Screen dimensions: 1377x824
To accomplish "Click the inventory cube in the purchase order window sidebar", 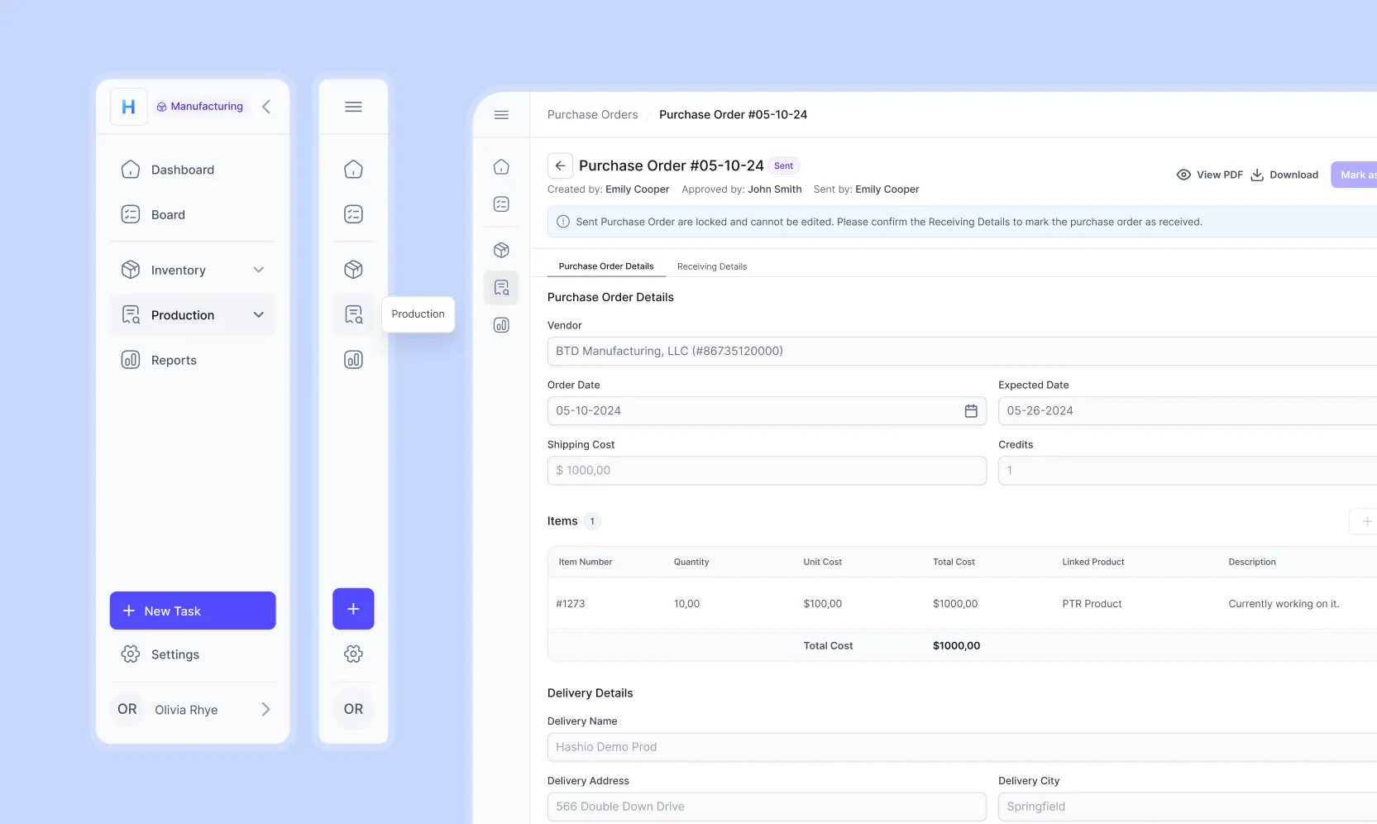I will [501, 250].
